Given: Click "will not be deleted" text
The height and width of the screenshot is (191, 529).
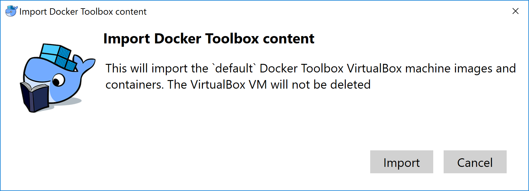Looking at the screenshot, I should click(320, 85).
